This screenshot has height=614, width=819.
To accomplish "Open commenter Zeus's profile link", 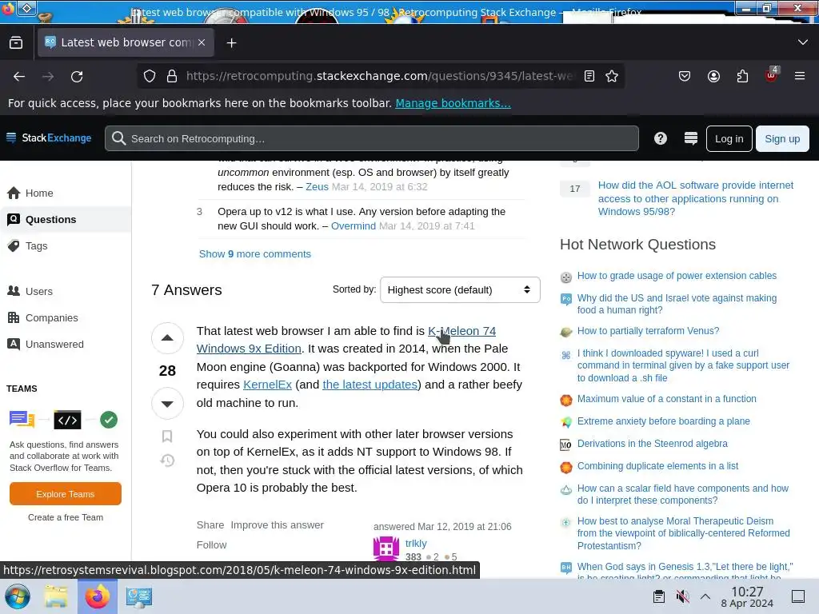I will (317, 187).
